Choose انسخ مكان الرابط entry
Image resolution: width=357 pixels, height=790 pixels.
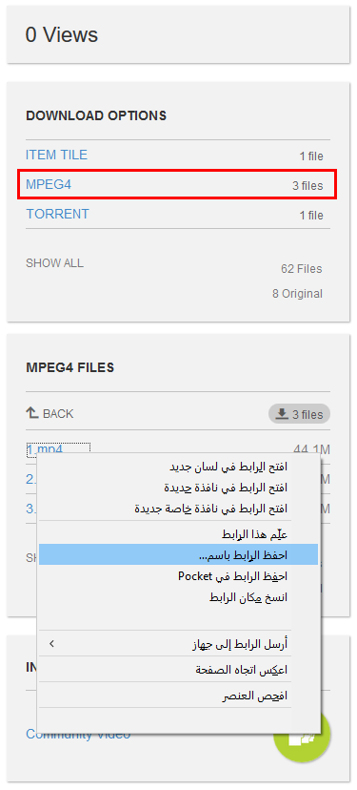(x=248, y=597)
